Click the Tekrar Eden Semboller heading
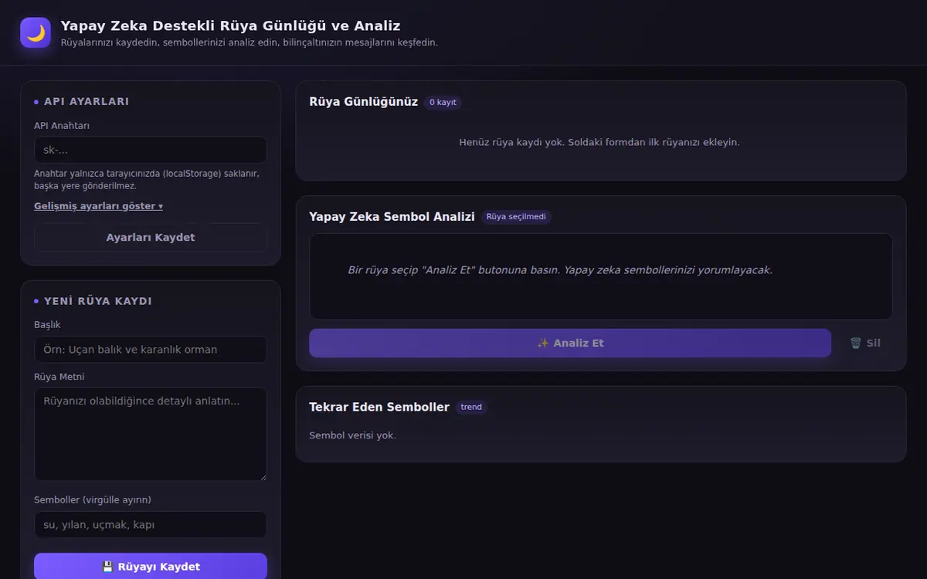 pos(379,407)
